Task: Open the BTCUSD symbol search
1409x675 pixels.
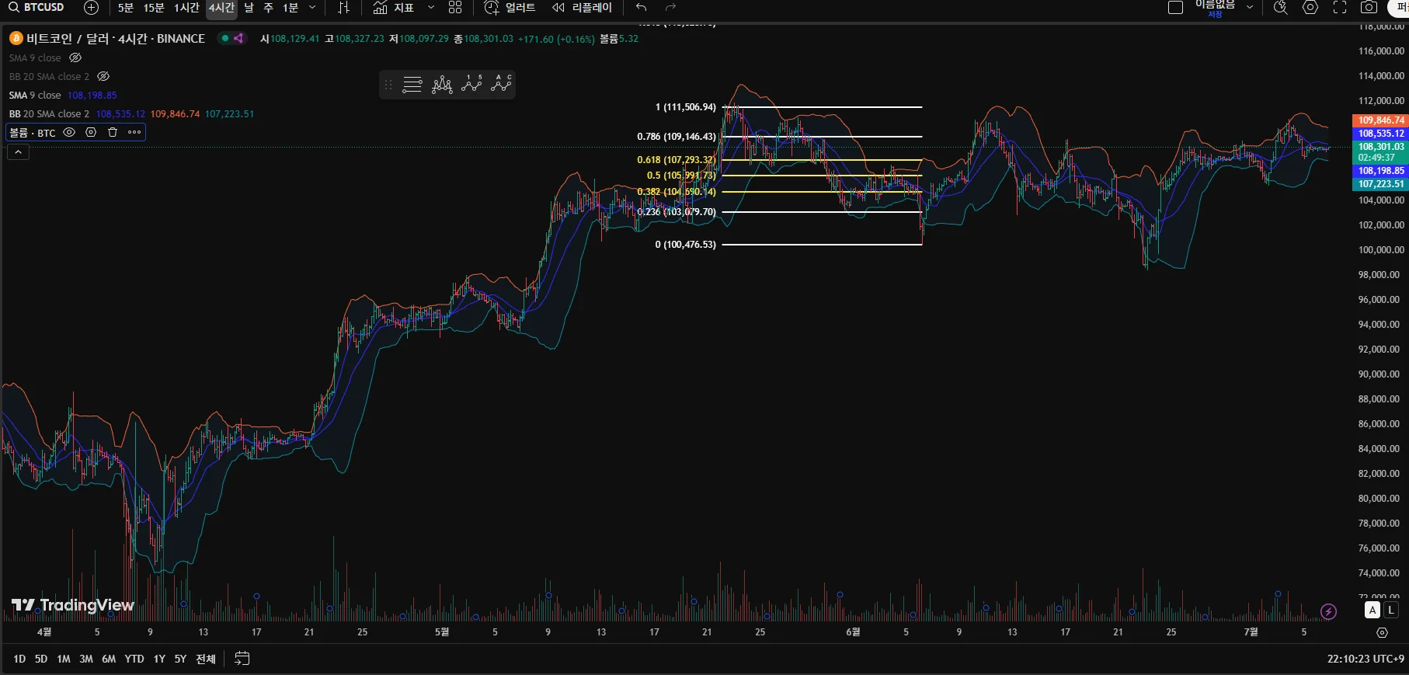Action: point(37,8)
